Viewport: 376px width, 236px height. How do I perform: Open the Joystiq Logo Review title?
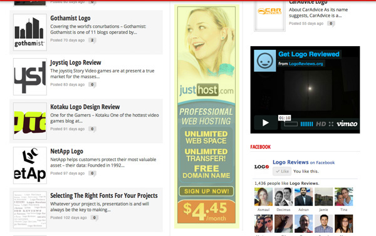tap(76, 62)
